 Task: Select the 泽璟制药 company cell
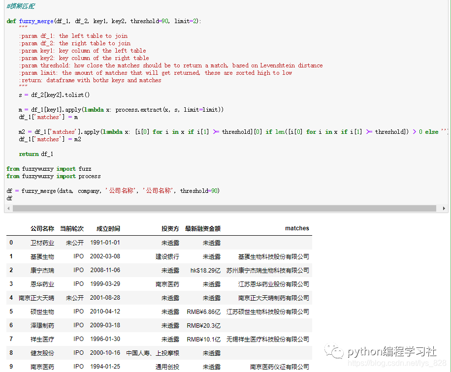pos(42,325)
